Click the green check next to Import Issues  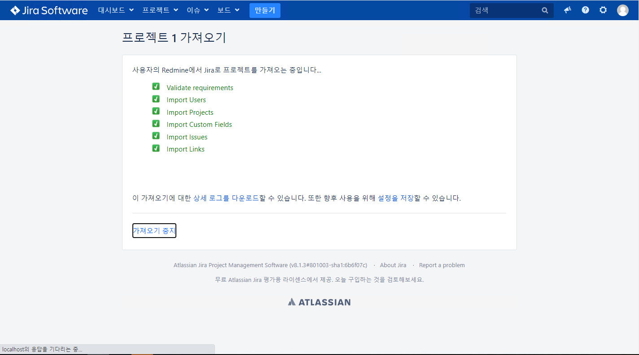point(156,136)
